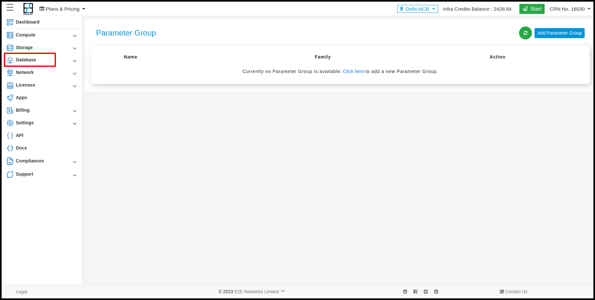Click the Infra Credits Balance text
Screen dimensions: 595x300
(477, 9)
